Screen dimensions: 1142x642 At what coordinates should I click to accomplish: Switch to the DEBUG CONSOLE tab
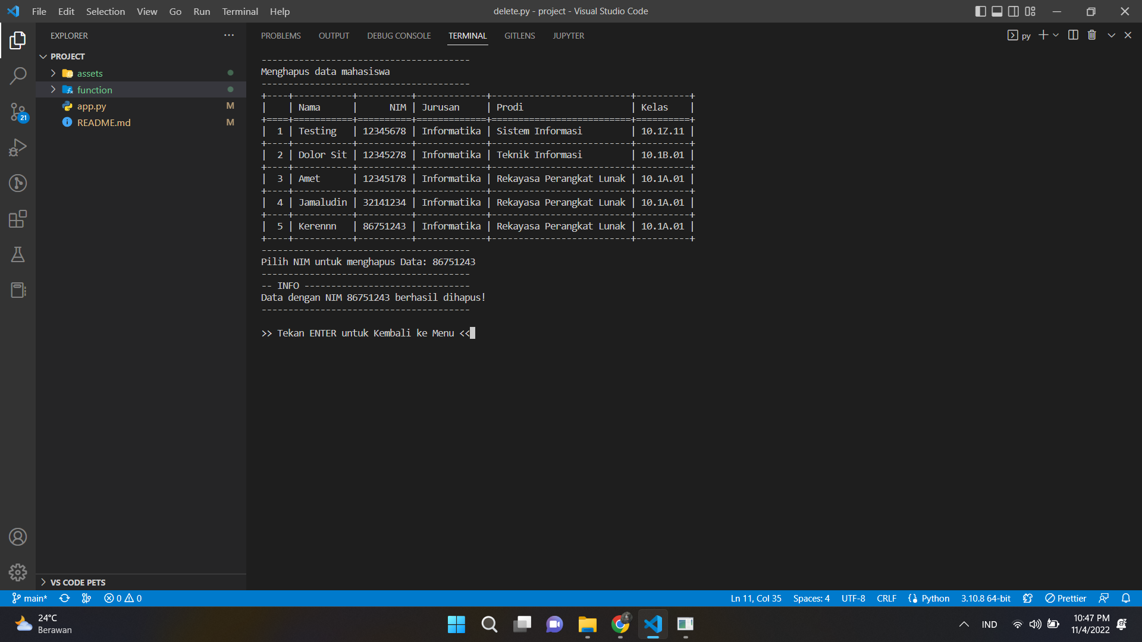pyautogui.click(x=399, y=36)
